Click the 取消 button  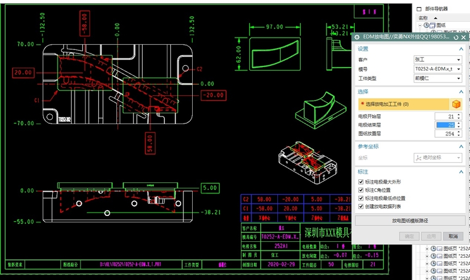453,236
